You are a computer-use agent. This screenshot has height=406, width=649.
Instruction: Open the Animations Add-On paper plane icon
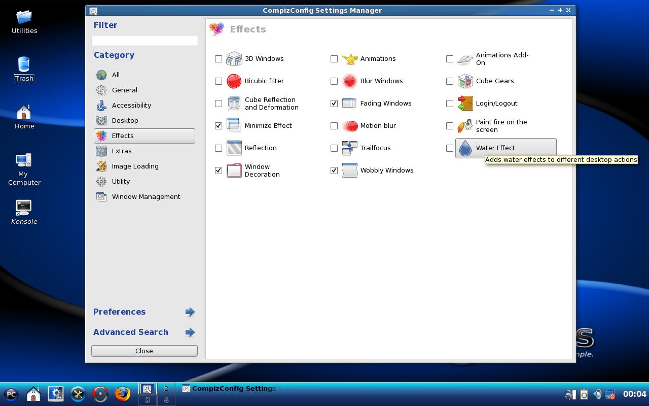point(465,59)
